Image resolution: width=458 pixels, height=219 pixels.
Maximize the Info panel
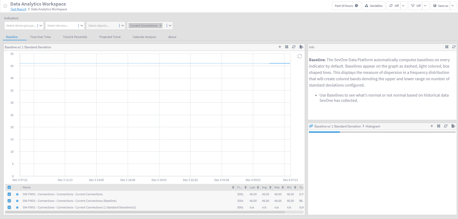coord(447,47)
